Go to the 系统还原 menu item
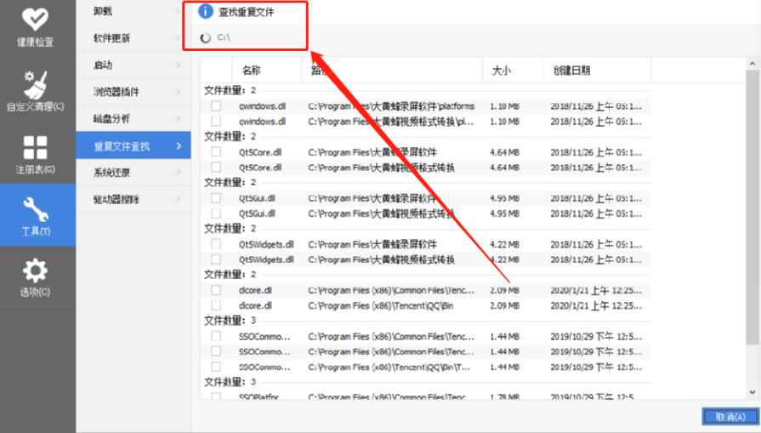Viewport: 761px width, 433px height. tap(111, 173)
